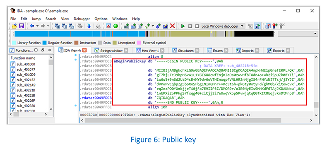Image resolution: width=327 pixels, height=149 pixels.
Task: Start debugging with green play button
Action: click(x=183, y=26)
